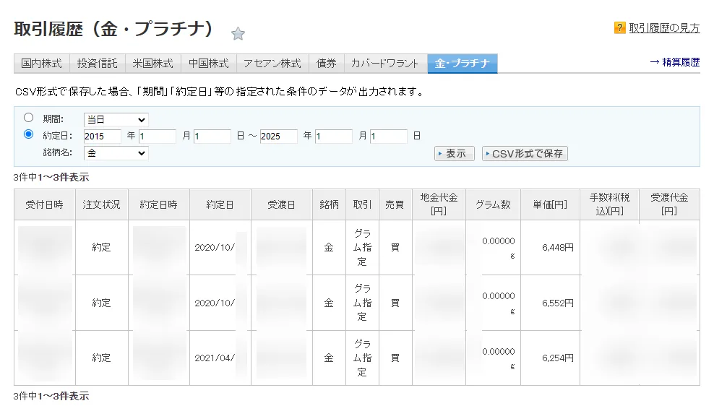
Task: Switch to the 国内株式 tab
Action: click(x=42, y=64)
